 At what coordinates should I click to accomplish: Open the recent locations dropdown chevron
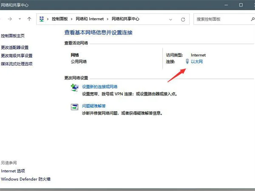(x=20, y=19)
